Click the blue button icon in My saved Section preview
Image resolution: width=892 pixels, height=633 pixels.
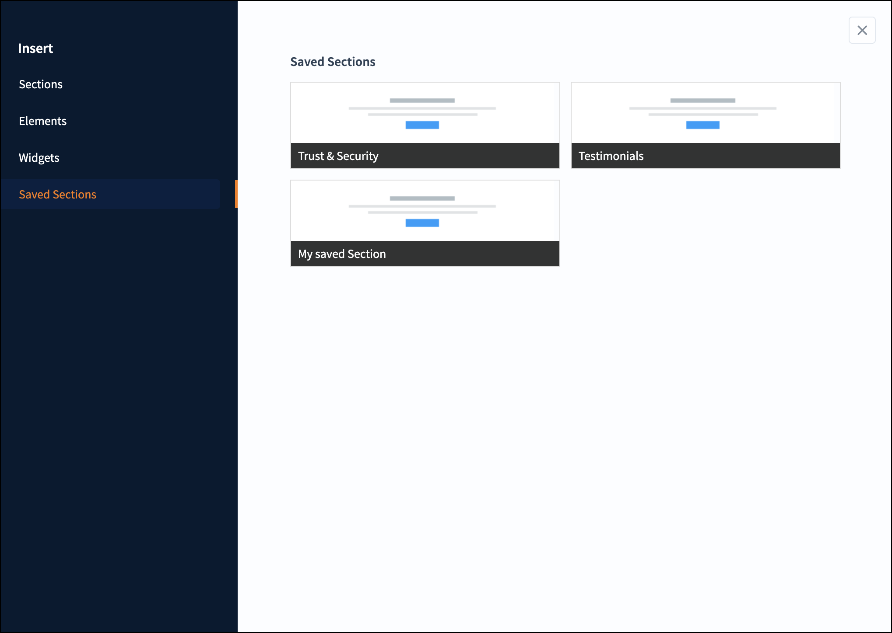coord(422,223)
